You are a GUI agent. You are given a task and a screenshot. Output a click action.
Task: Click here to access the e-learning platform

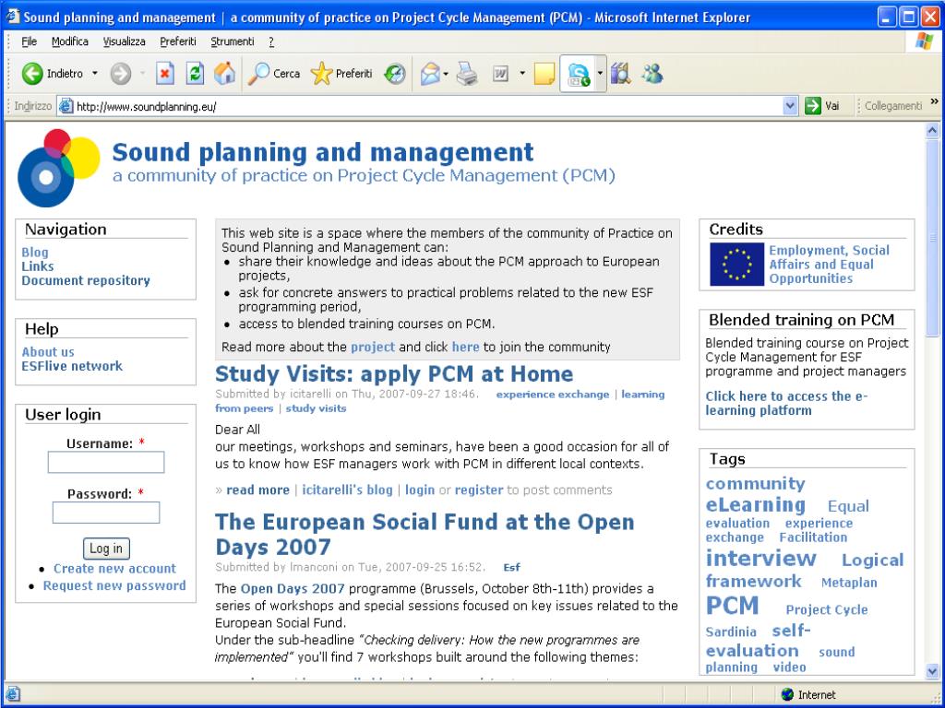tap(786, 404)
